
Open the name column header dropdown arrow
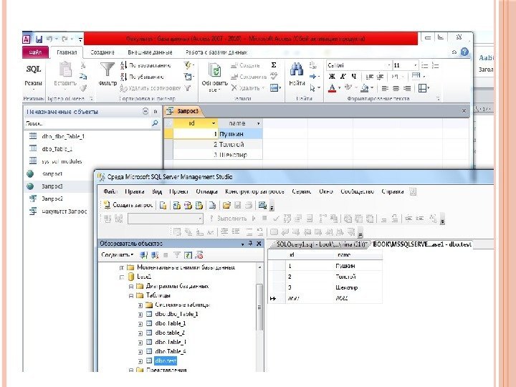tap(259, 123)
